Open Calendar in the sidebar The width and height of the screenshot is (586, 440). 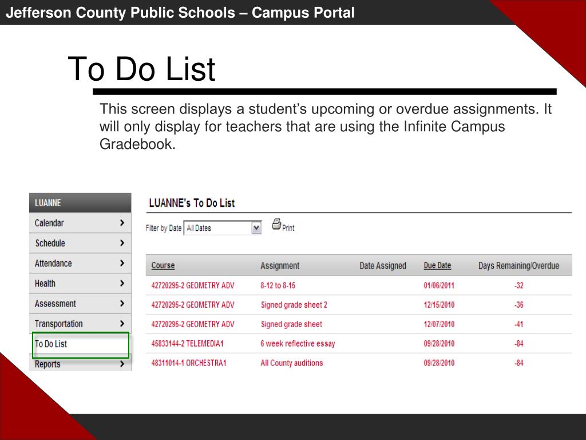[80, 223]
